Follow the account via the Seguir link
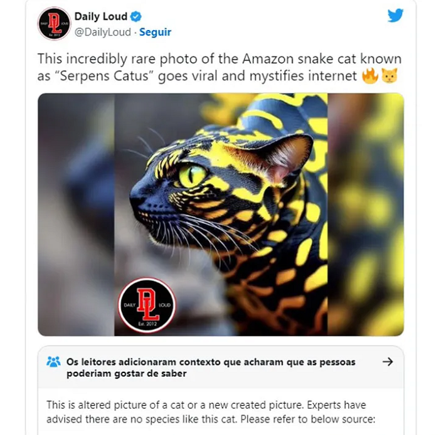The image size is (439, 435). pyautogui.click(x=155, y=32)
